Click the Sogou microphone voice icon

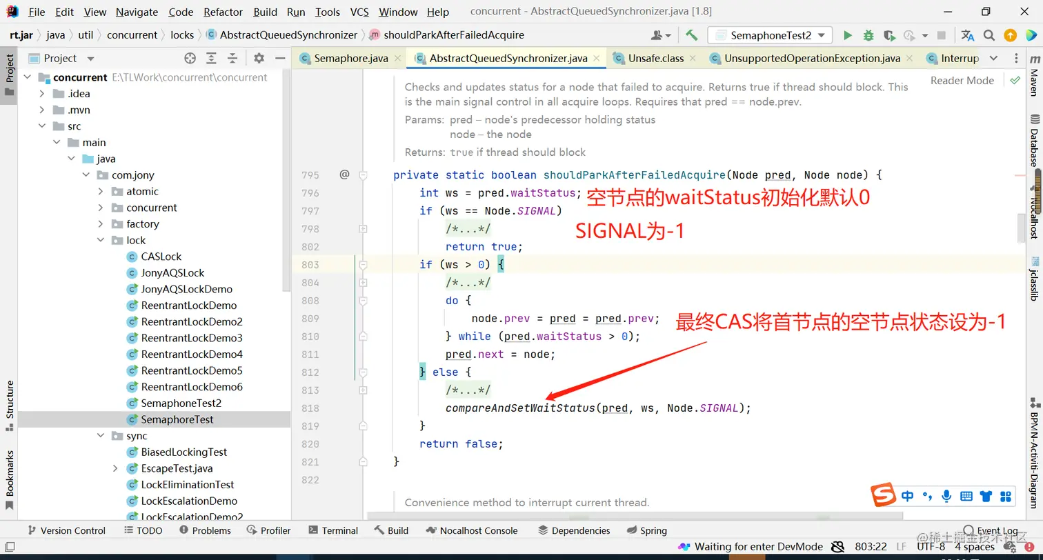click(x=946, y=496)
